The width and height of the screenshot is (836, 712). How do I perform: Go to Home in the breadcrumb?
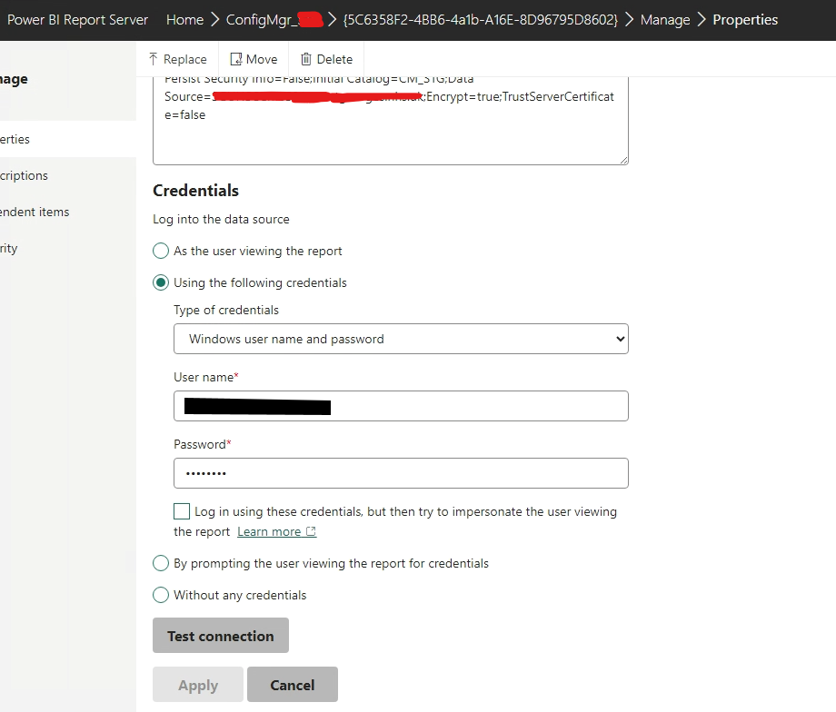[x=184, y=19]
